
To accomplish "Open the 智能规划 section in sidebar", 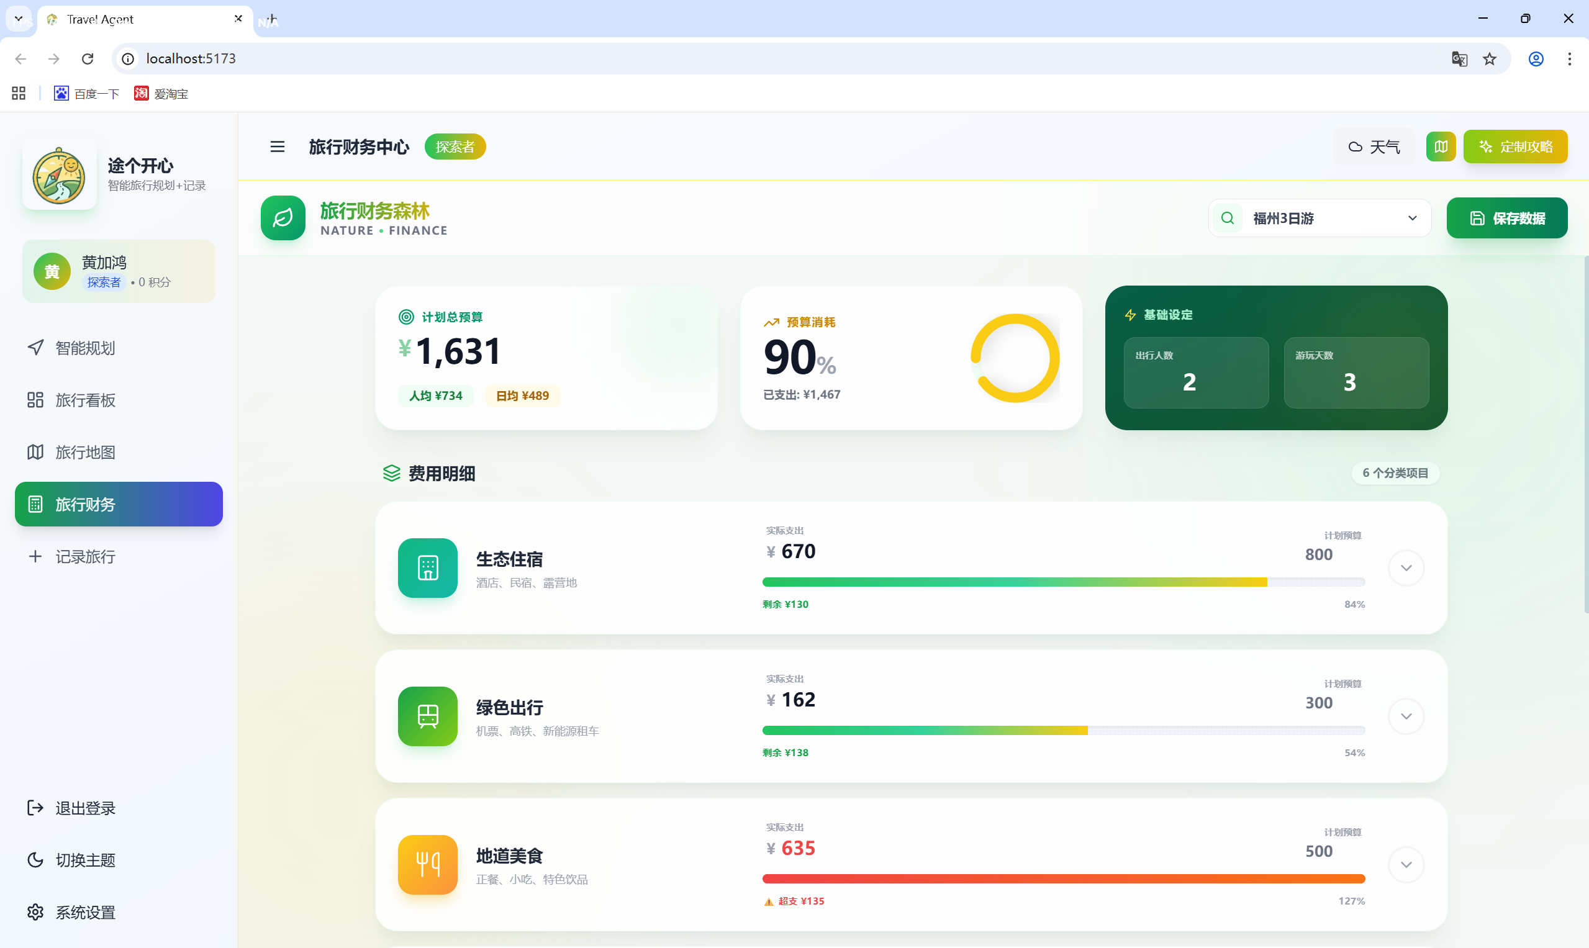I will pyautogui.click(x=84, y=348).
